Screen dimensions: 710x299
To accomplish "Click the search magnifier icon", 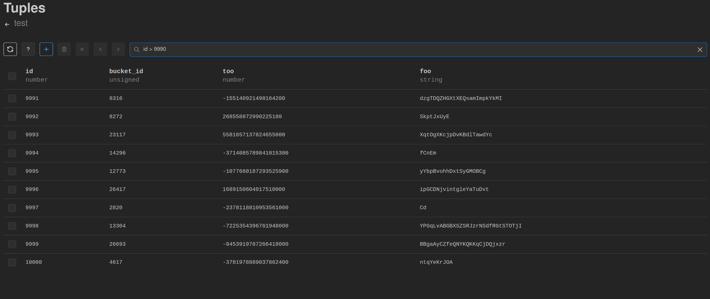I will coord(137,50).
